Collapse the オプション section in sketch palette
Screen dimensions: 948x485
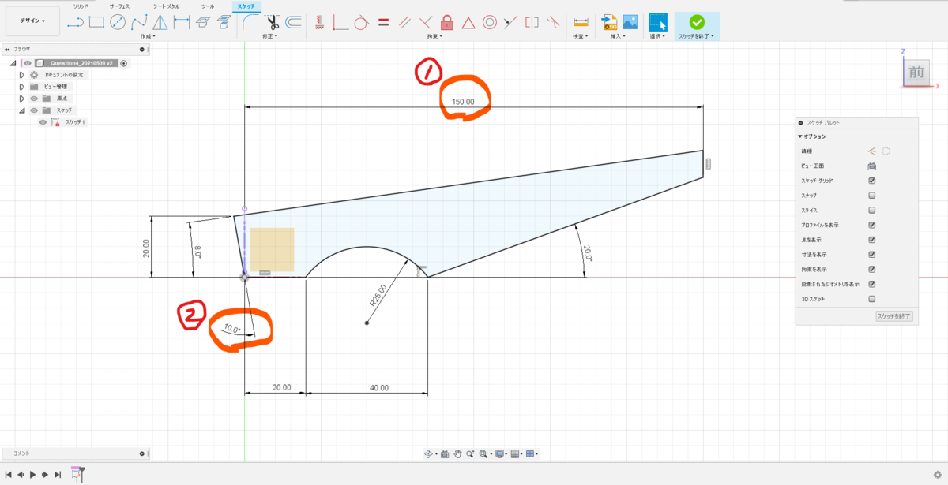coord(800,136)
